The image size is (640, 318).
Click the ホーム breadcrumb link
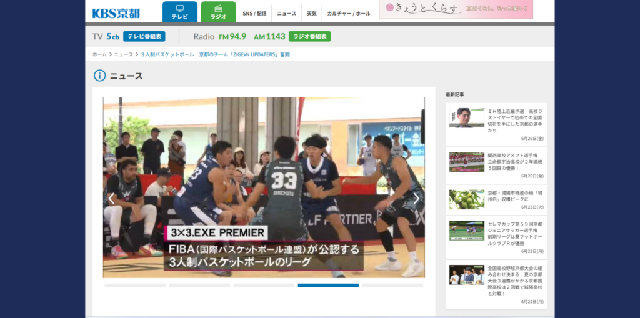[x=99, y=54]
